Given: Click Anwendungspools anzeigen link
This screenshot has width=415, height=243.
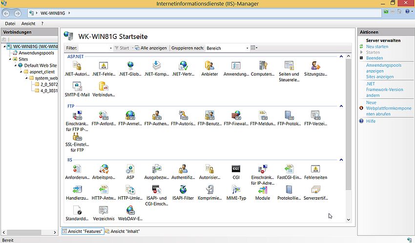Looking at the screenshot, I should 384,68.
